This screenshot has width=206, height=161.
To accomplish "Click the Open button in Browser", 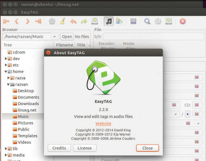I will pos(67,36).
